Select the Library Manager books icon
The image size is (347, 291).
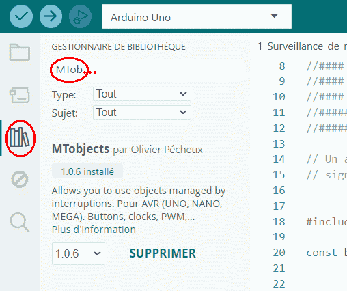click(20, 137)
